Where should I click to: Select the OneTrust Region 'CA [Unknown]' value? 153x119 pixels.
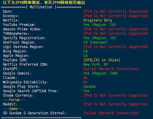click(x=95, y=42)
